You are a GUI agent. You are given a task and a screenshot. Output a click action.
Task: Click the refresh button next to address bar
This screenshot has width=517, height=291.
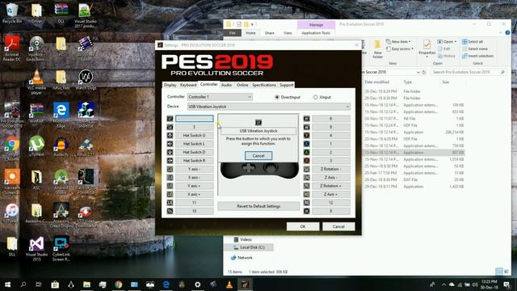point(424,72)
